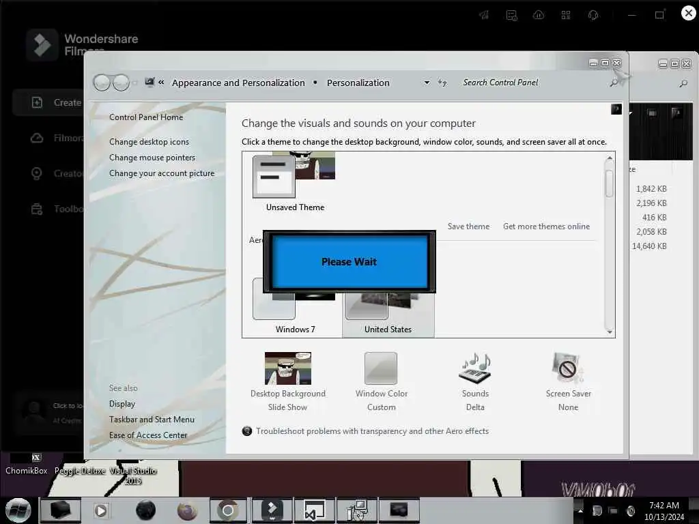Open Taskbar and Start Menu link
699x524 pixels.
(152, 420)
